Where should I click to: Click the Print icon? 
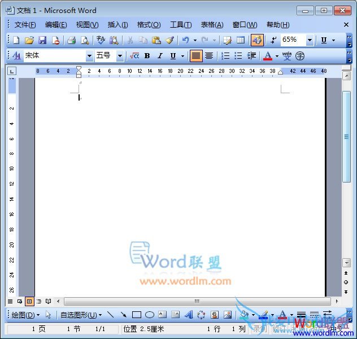click(72, 40)
